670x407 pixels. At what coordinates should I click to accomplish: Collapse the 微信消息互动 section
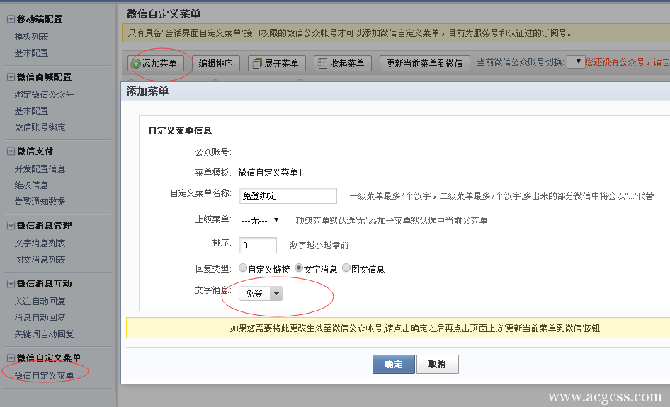click(11, 284)
